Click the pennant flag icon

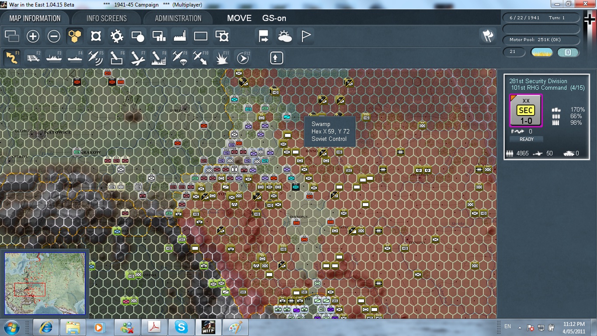click(306, 36)
